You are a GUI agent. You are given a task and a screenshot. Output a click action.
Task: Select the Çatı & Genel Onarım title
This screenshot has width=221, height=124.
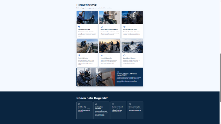[129, 58]
